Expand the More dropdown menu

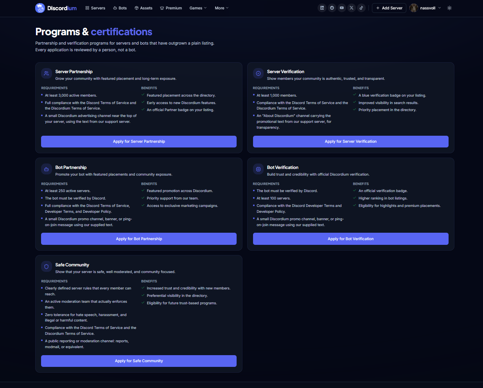pyautogui.click(x=221, y=8)
